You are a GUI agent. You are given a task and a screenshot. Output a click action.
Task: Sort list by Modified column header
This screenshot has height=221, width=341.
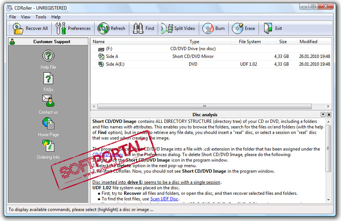[x=314, y=41]
